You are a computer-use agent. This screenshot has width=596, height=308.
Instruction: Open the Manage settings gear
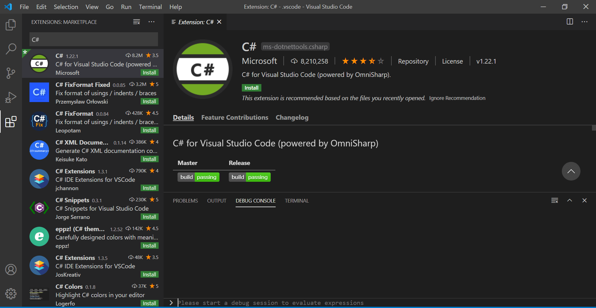[11, 294]
